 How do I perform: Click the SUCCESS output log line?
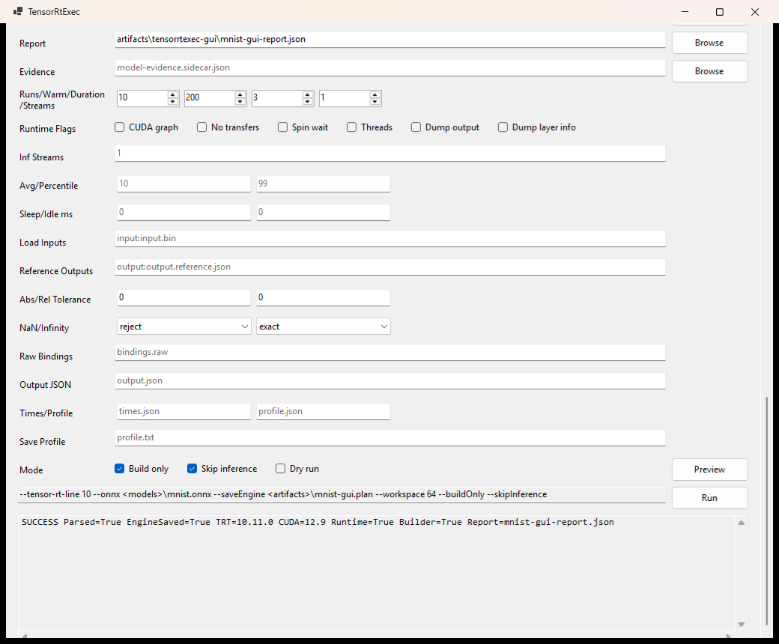tap(318, 522)
